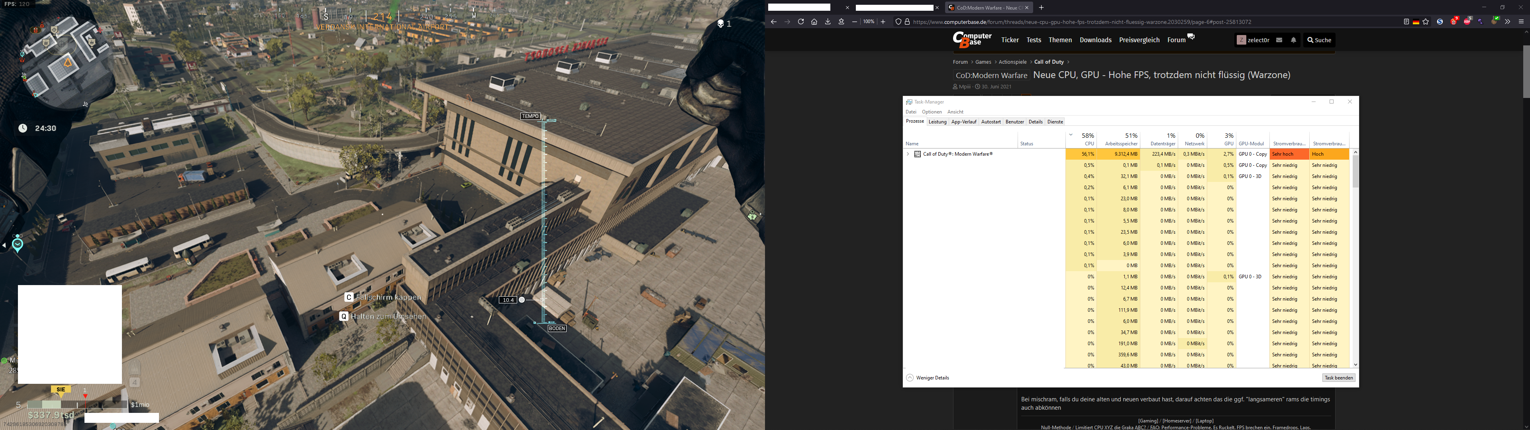Click Task Manager's vertical scrollbar thumb
The width and height of the screenshot is (1530, 430).
[1355, 172]
